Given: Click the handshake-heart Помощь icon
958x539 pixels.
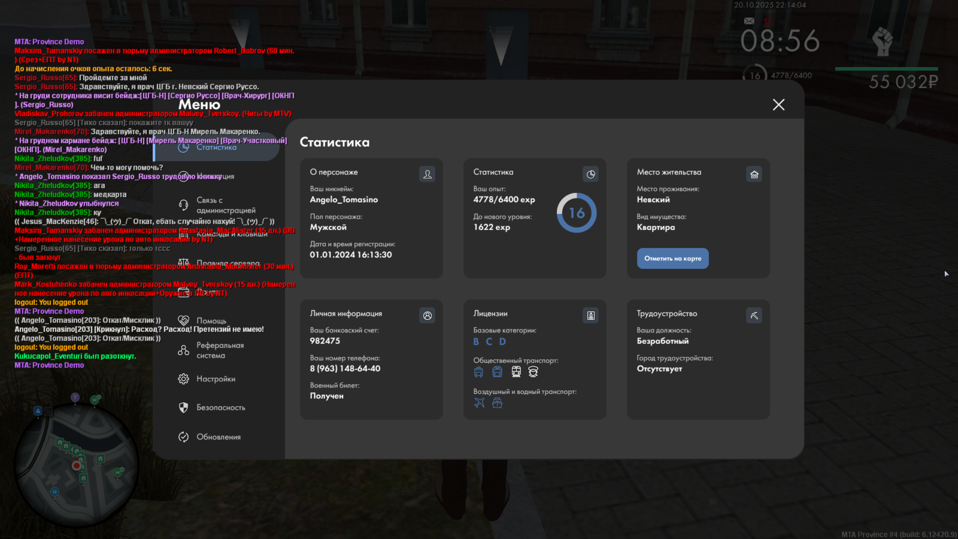Looking at the screenshot, I should coord(184,320).
